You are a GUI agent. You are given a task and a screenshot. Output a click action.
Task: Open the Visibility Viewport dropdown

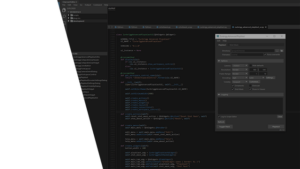[x=240, y=82]
